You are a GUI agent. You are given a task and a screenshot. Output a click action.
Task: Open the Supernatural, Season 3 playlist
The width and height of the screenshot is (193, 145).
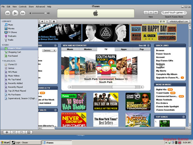pos(21,98)
